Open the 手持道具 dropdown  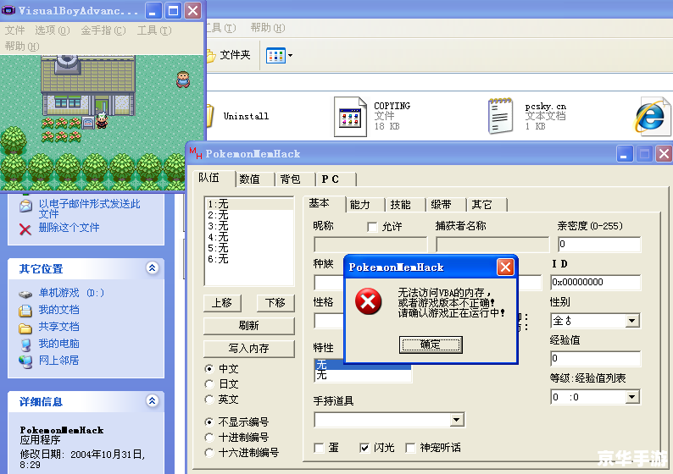pos(457,420)
